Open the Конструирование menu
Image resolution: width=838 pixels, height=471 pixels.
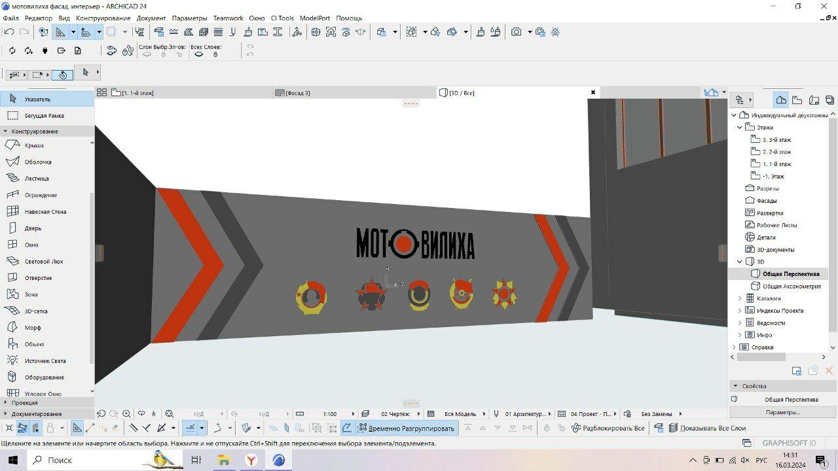point(103,18)
